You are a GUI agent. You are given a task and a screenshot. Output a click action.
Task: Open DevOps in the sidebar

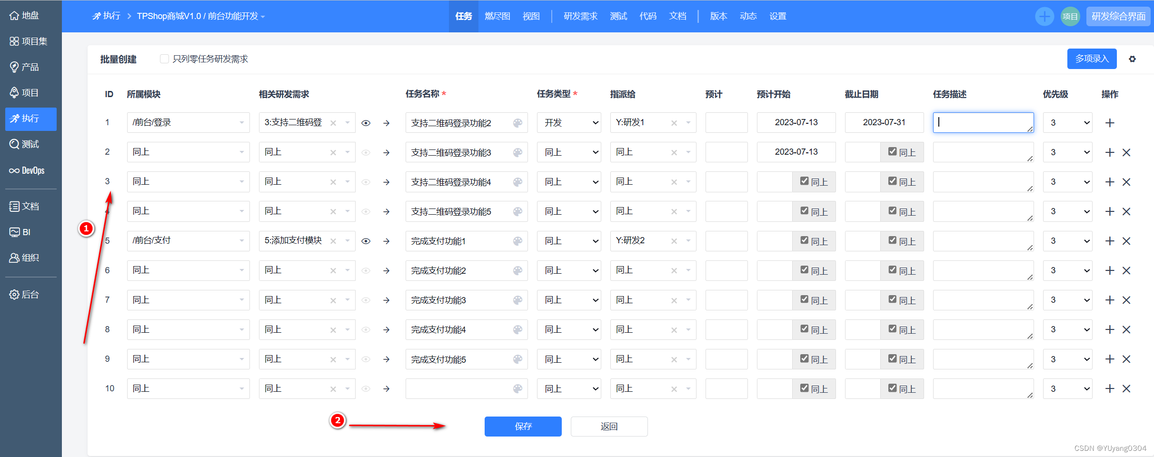tap(27, 170)
